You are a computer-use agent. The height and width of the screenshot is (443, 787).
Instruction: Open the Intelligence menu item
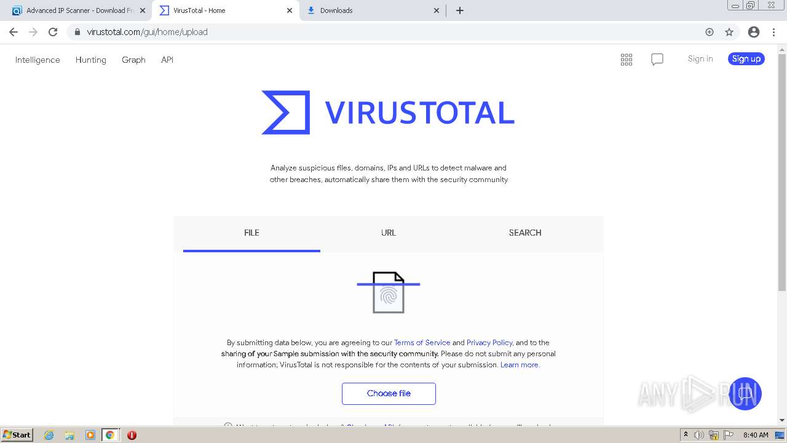(38, 60)
